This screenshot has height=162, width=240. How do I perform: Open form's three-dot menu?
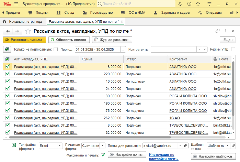[x=225, y=31]
